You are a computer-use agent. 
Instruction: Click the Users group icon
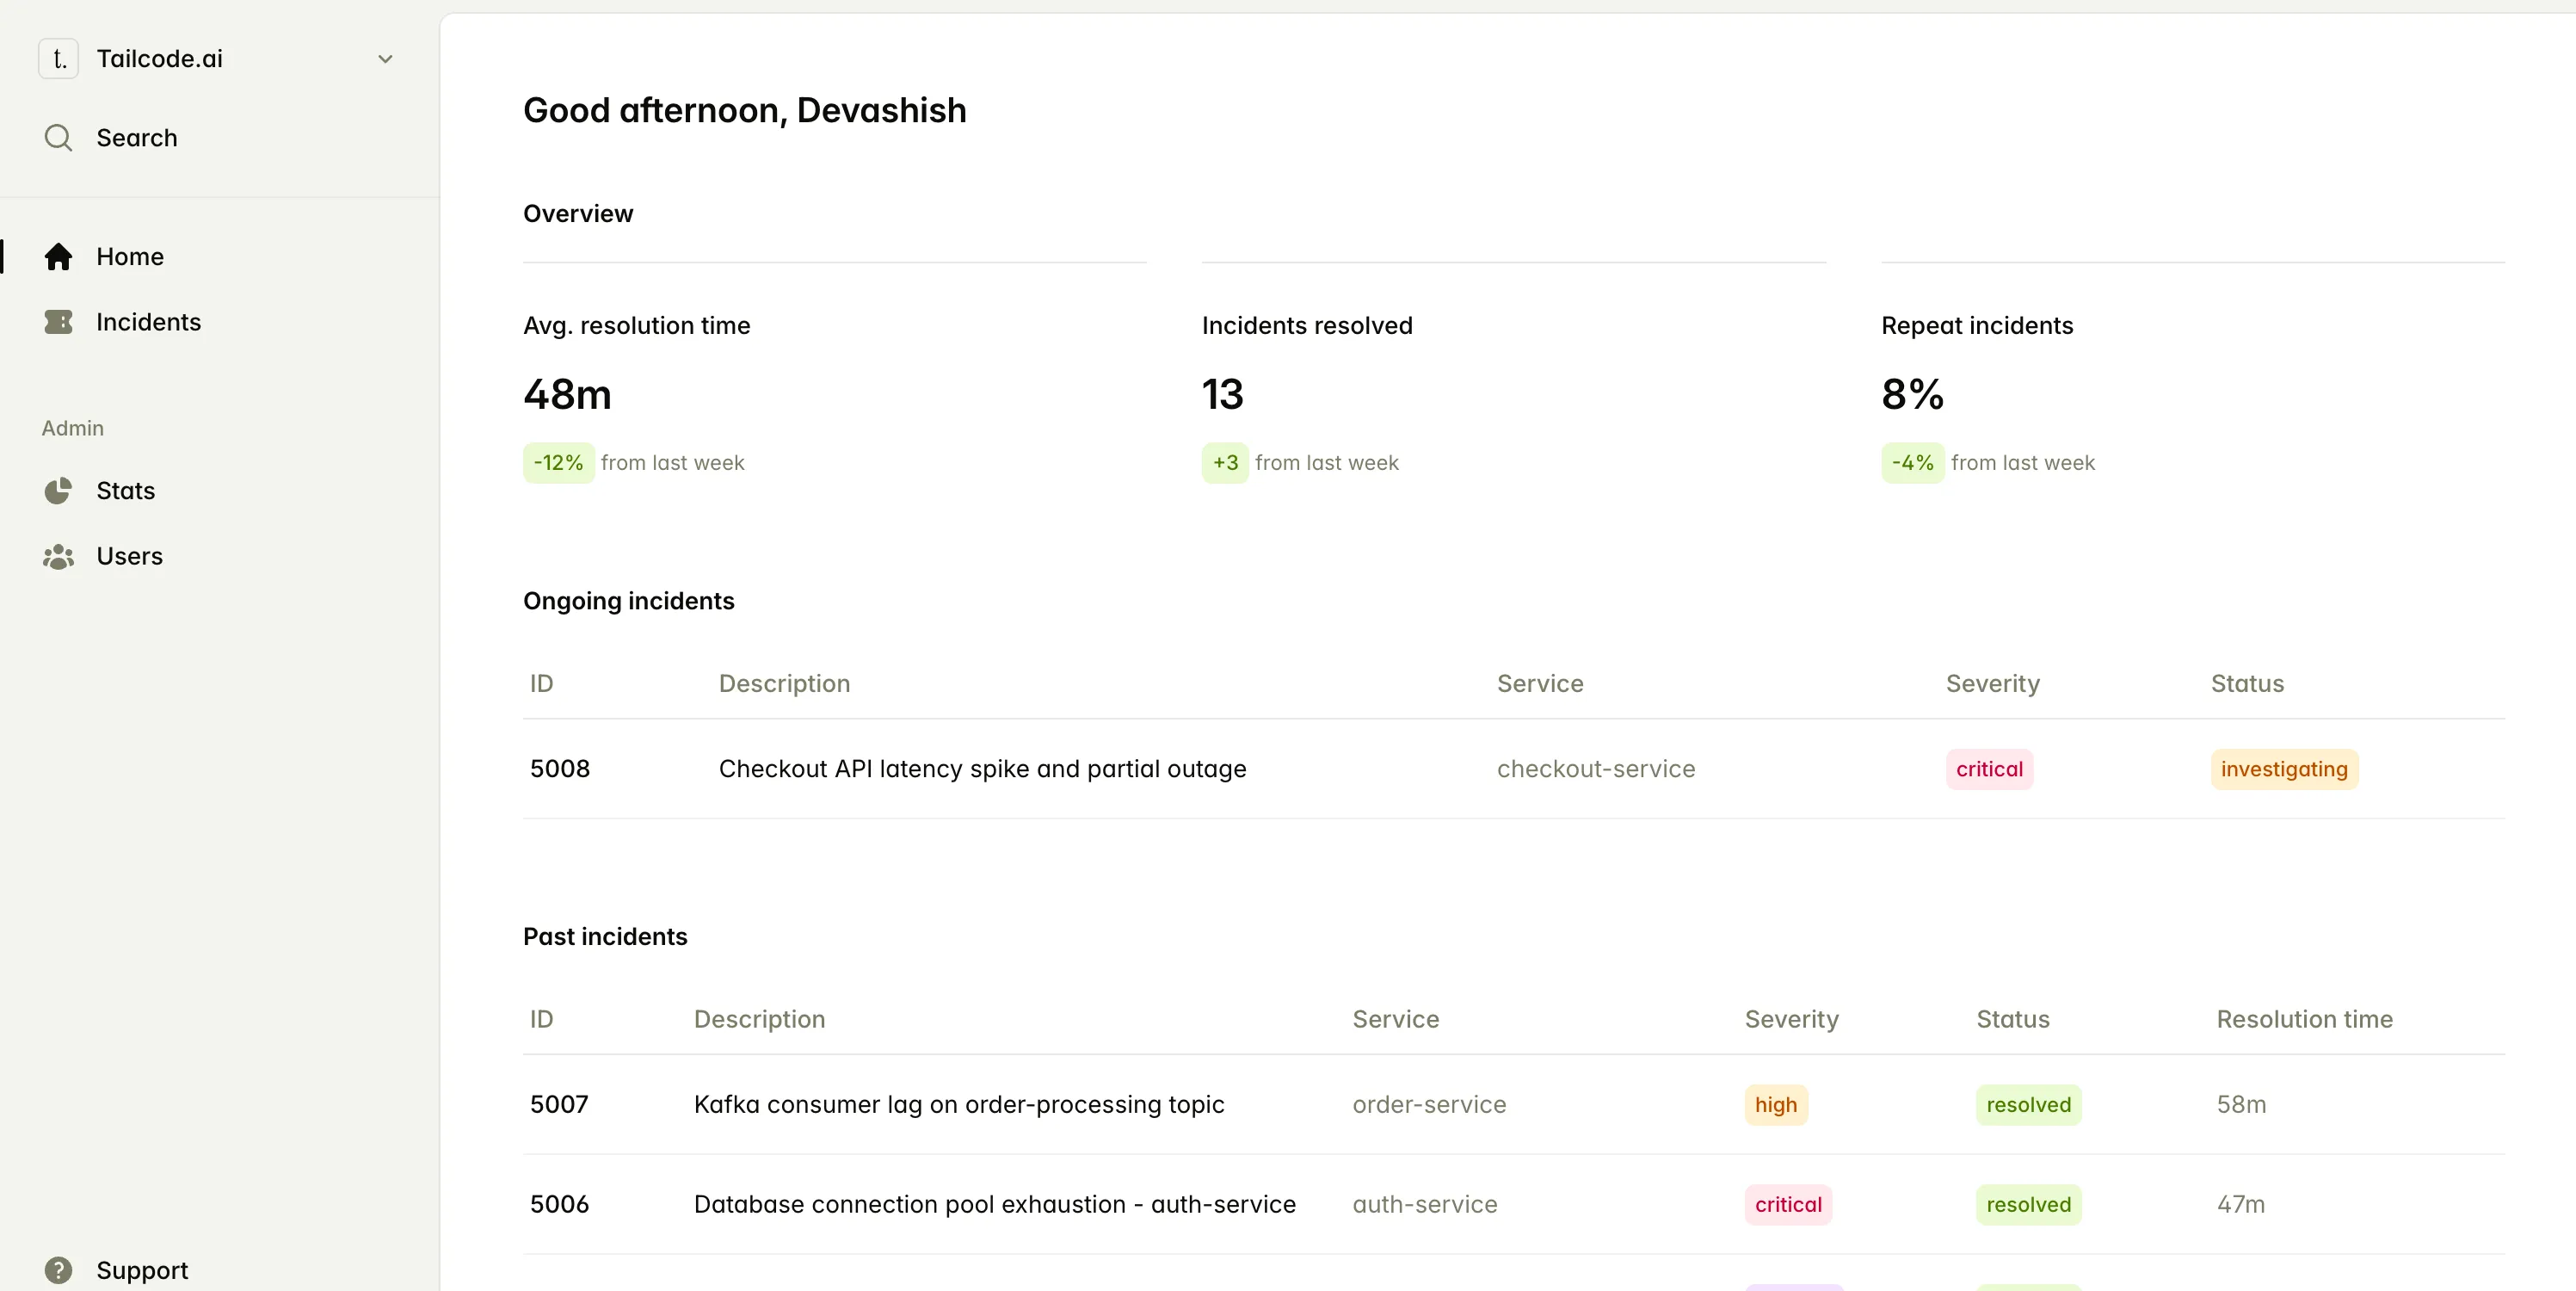(x=58, y=557)
